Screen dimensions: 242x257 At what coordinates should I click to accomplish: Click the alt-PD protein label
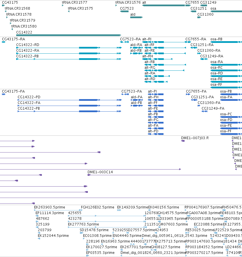(x=153, y=131)
